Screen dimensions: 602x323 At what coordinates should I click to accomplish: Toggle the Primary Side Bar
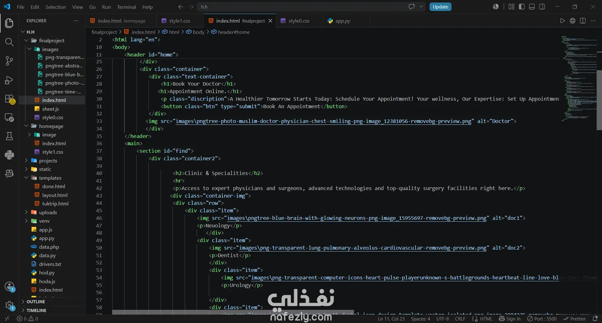tap(522, 7)
